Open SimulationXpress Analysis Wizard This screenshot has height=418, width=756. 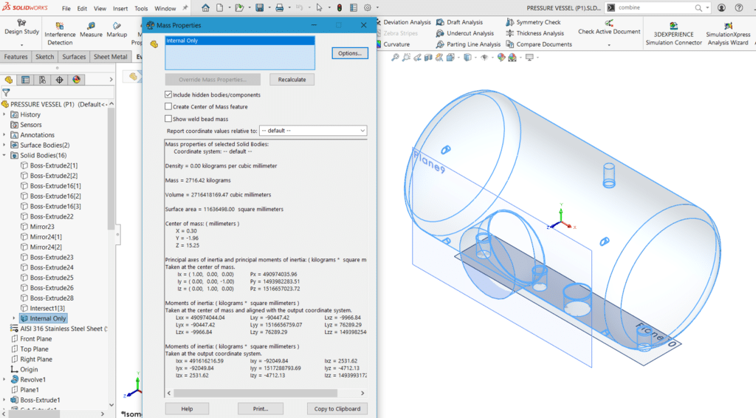tap(728, 34)
